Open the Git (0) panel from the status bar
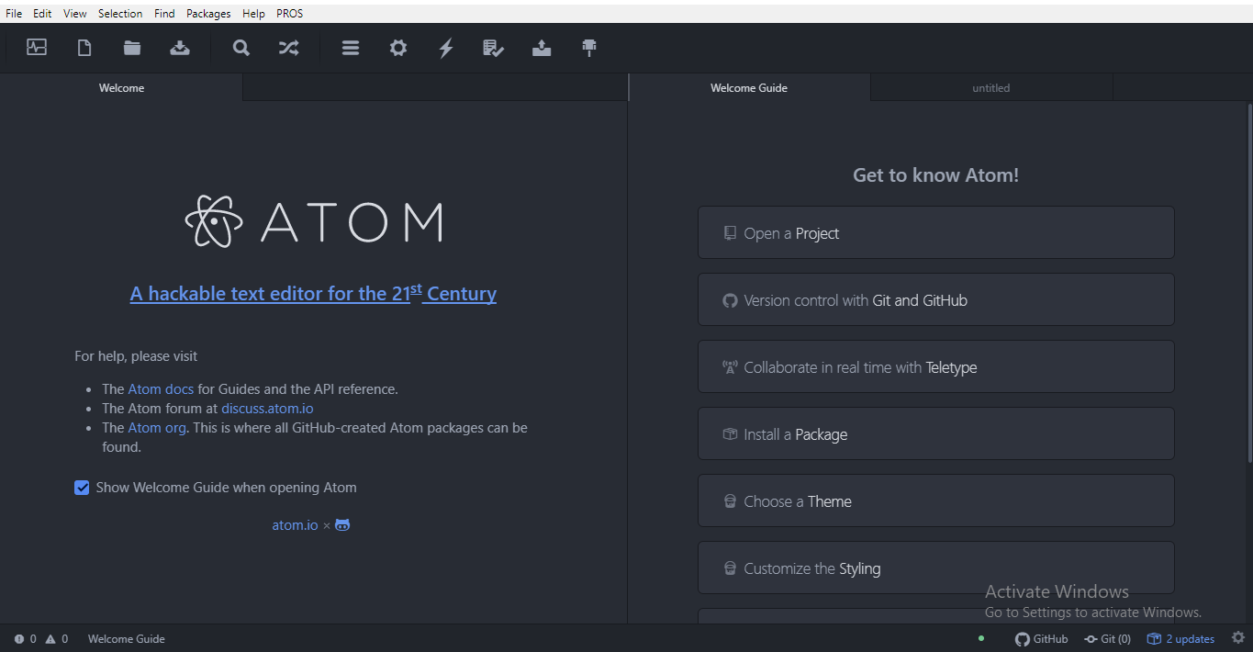The image size is (1253, 652). (x=1107, y=639)
